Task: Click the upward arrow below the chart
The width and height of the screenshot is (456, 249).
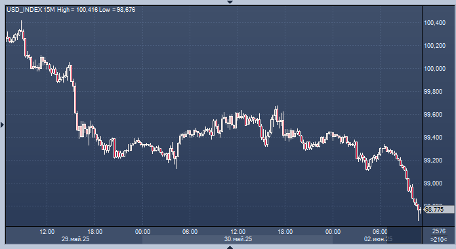Action: [x=230, y=247]
